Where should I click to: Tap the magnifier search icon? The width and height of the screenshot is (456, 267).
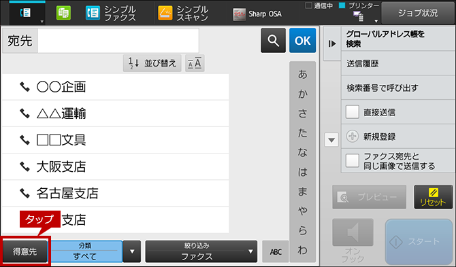pos(273,41)
